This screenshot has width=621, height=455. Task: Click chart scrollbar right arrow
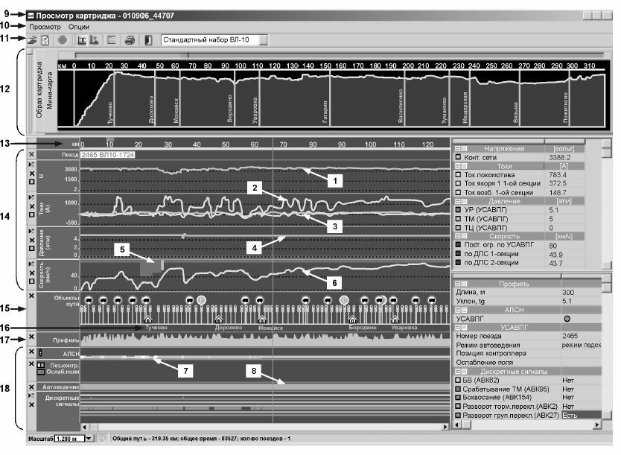coord(445,427)
